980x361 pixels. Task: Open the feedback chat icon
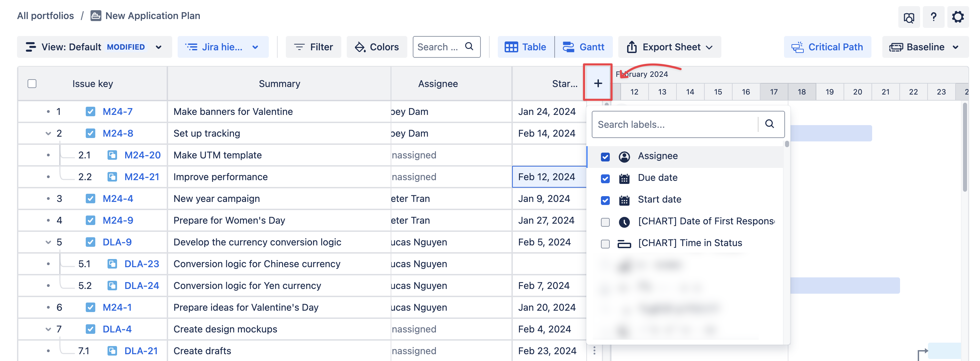point(909,17)
